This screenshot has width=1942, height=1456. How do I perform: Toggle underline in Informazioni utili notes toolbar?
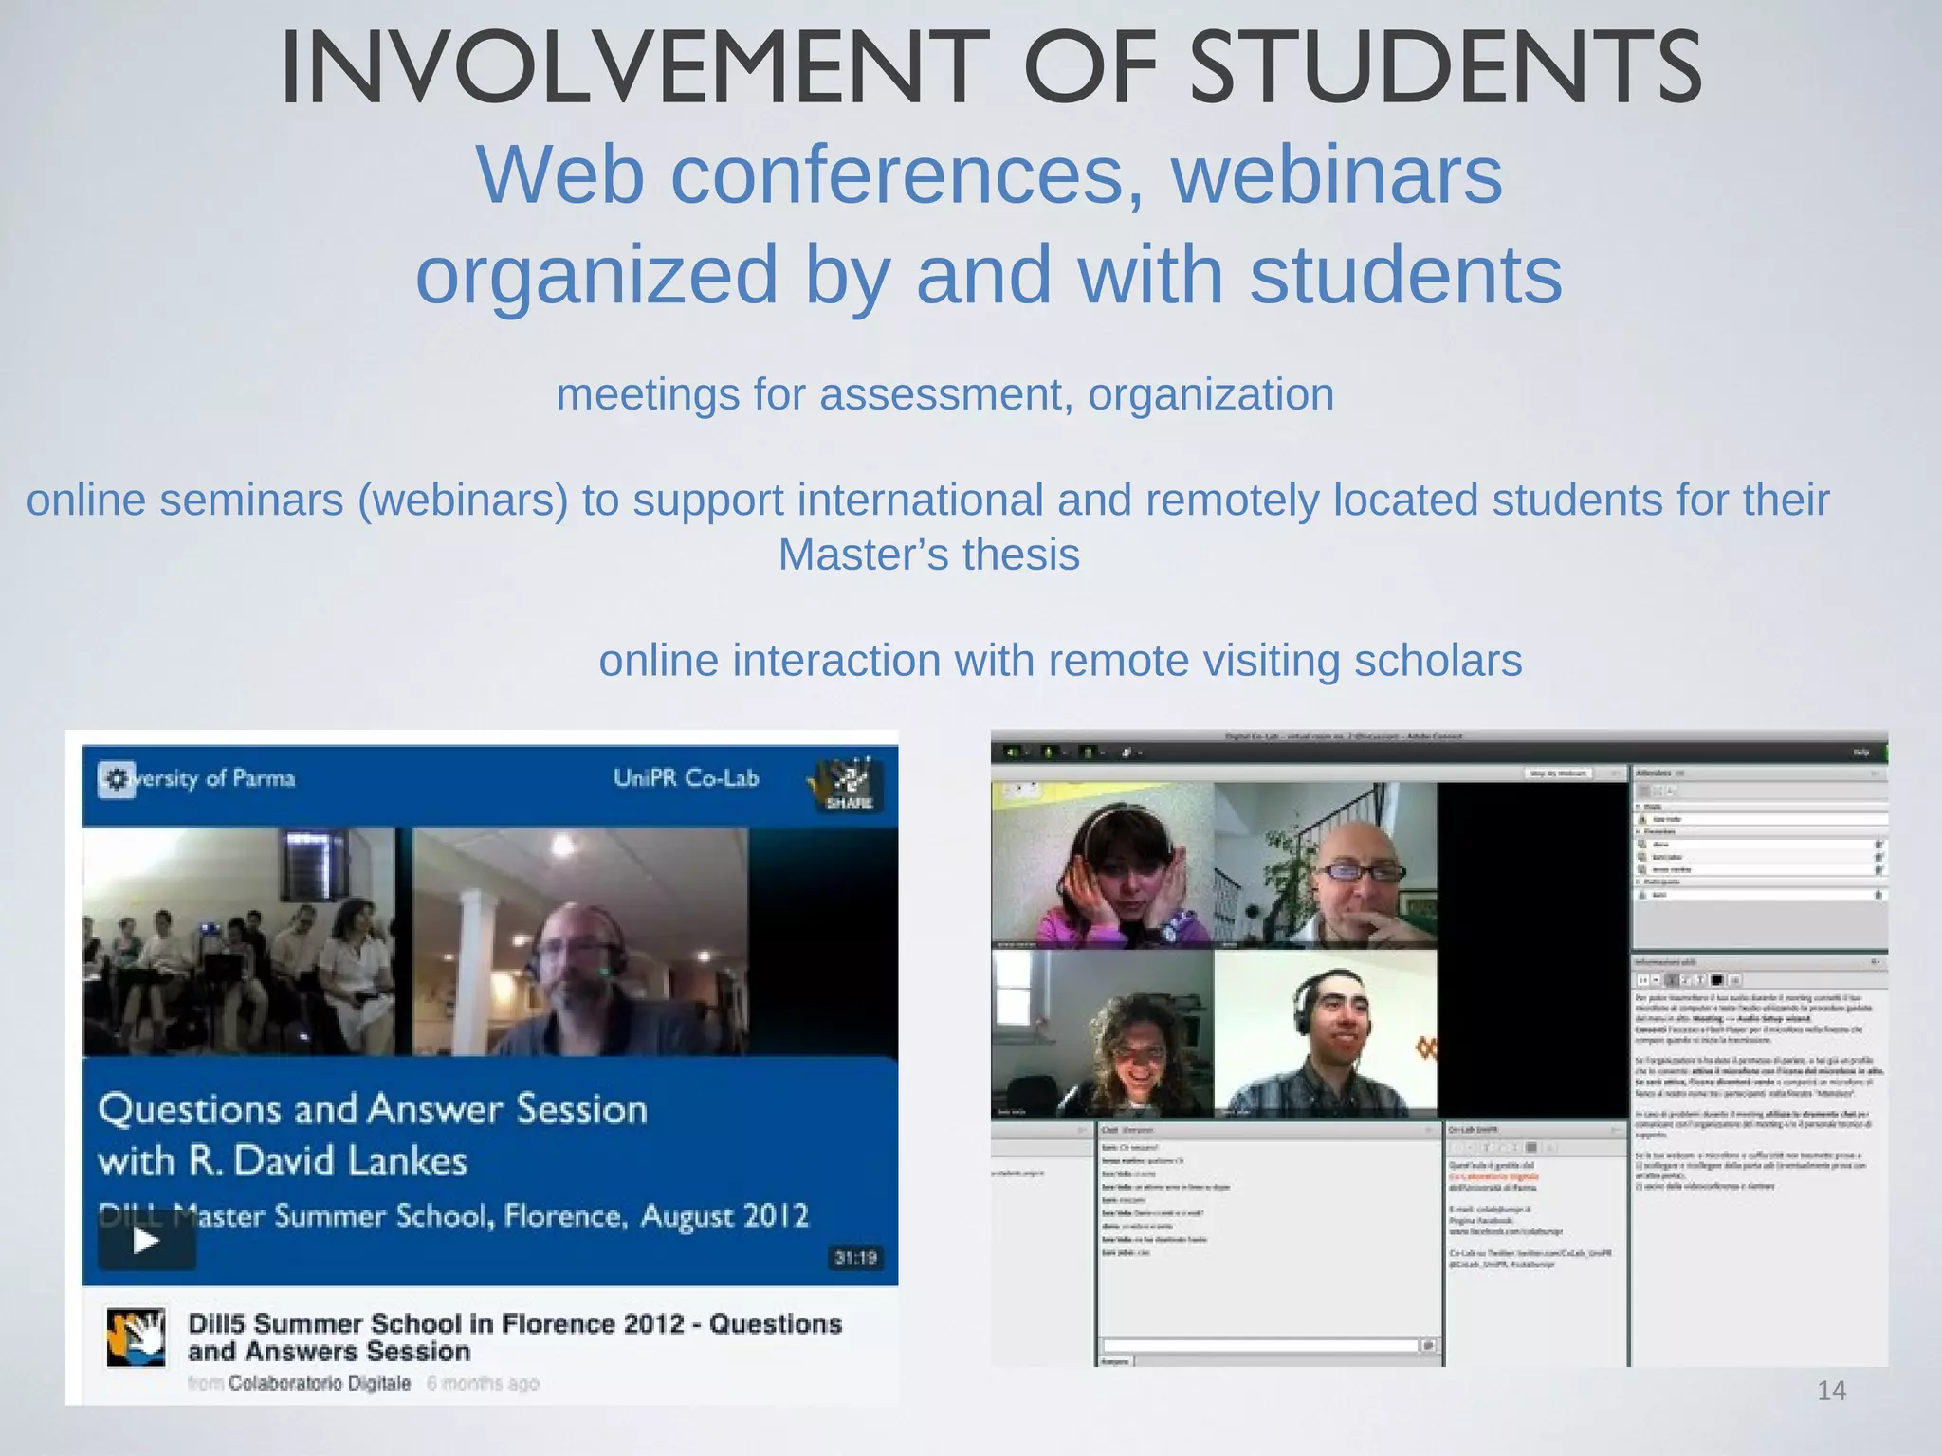1700,979
